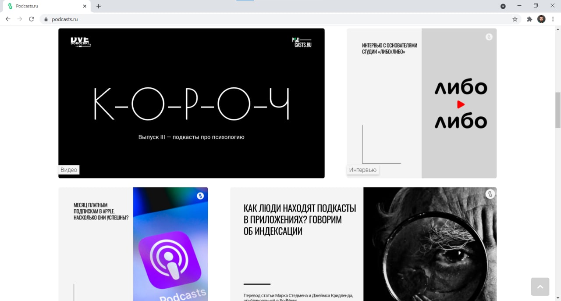Click the Интервью tag label

363,170
